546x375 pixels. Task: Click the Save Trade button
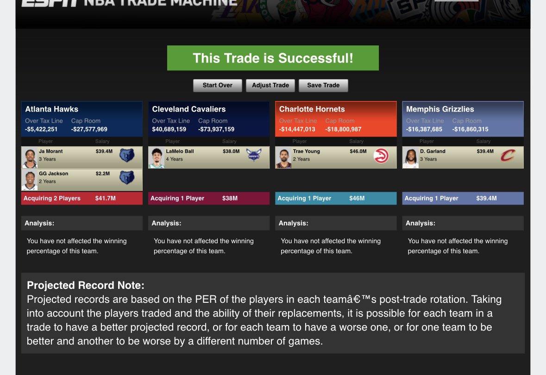[x=323, y=85]
